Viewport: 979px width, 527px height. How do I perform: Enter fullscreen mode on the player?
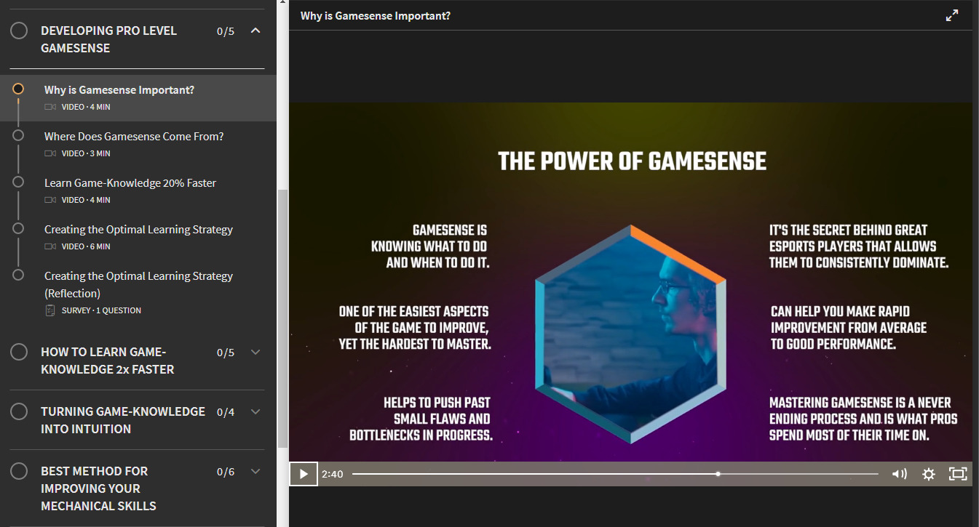[957, 473]
